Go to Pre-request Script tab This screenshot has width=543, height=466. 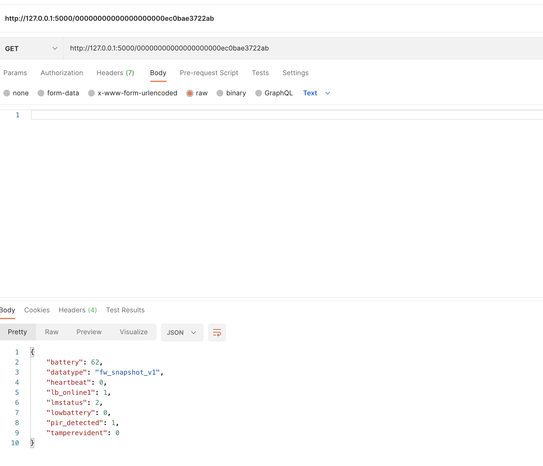(x=209, y=73)
